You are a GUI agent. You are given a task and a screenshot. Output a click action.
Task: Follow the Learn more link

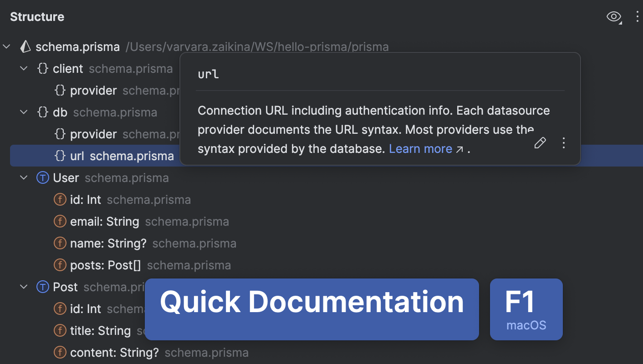tap(420, 148)
